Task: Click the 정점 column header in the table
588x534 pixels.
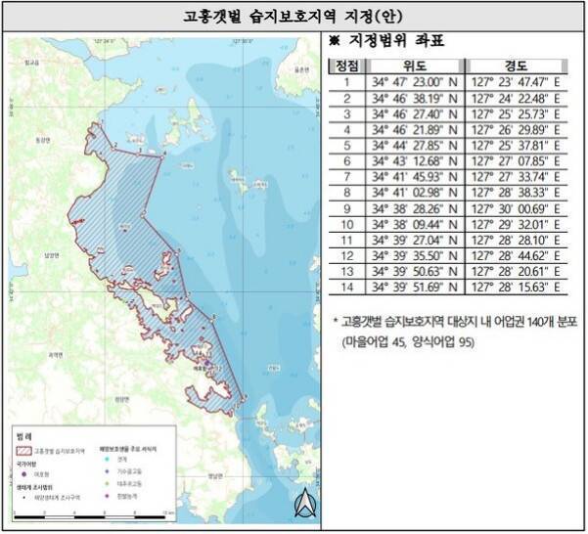Action: [x=346, y=67]
